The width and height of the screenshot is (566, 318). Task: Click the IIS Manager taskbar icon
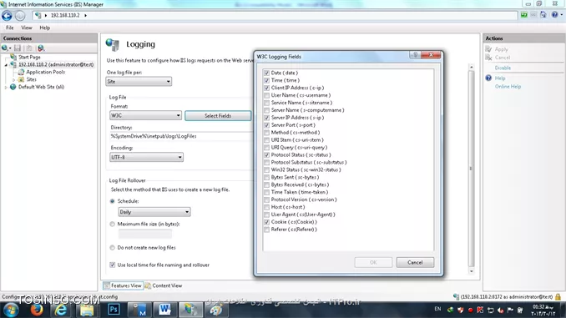190,310
